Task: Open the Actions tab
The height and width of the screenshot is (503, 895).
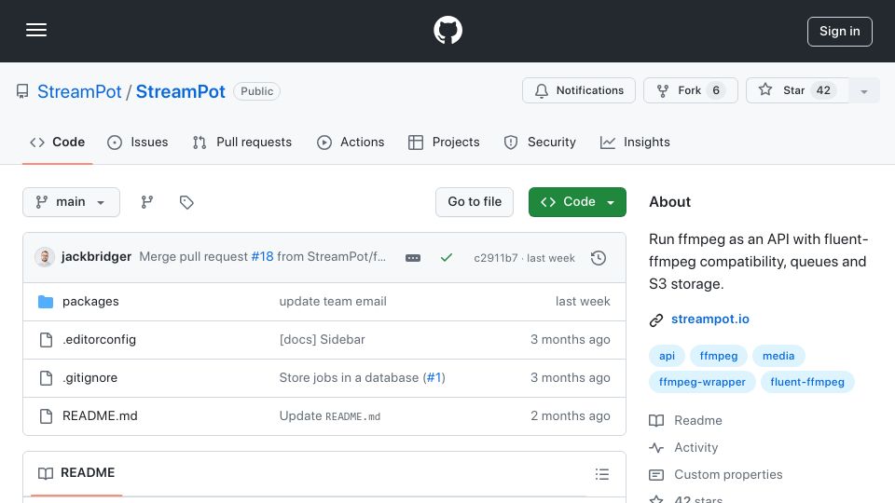Action: (x=351, y=142)
